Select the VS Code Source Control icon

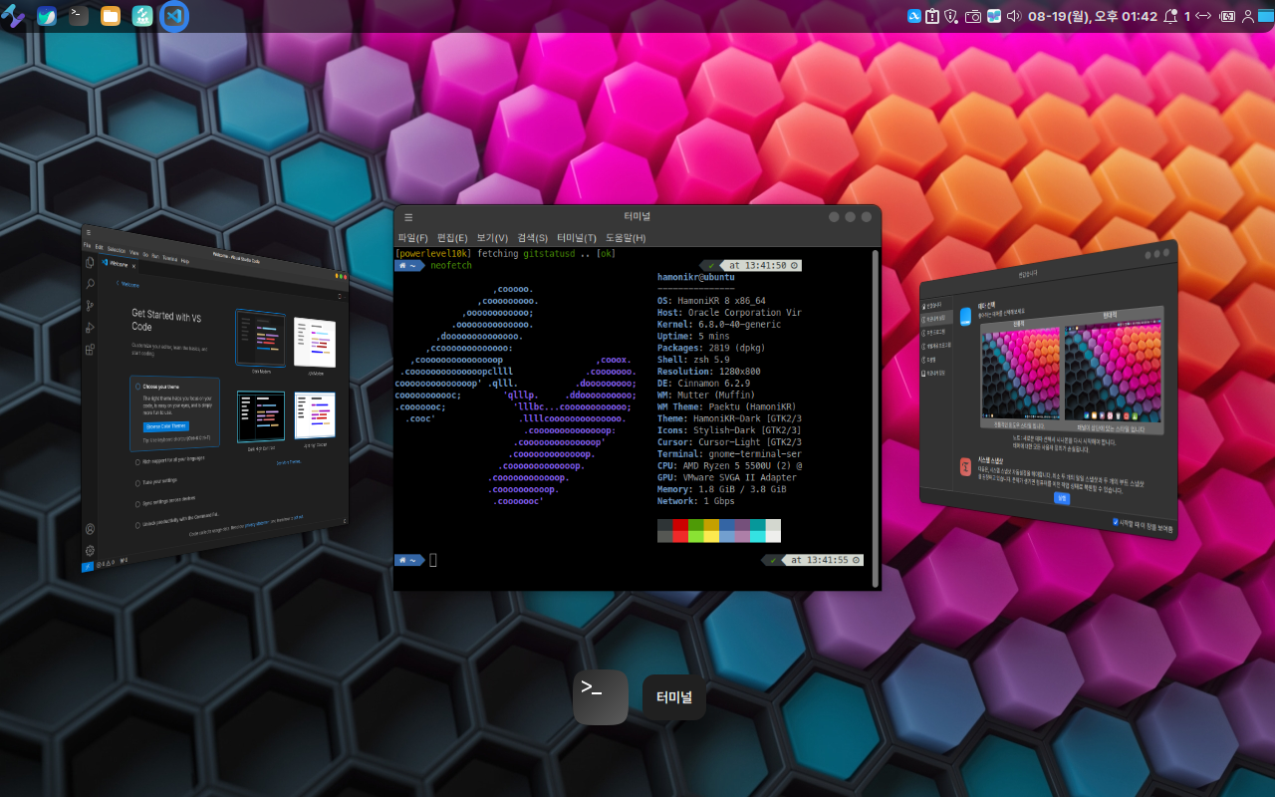[90, 306]
